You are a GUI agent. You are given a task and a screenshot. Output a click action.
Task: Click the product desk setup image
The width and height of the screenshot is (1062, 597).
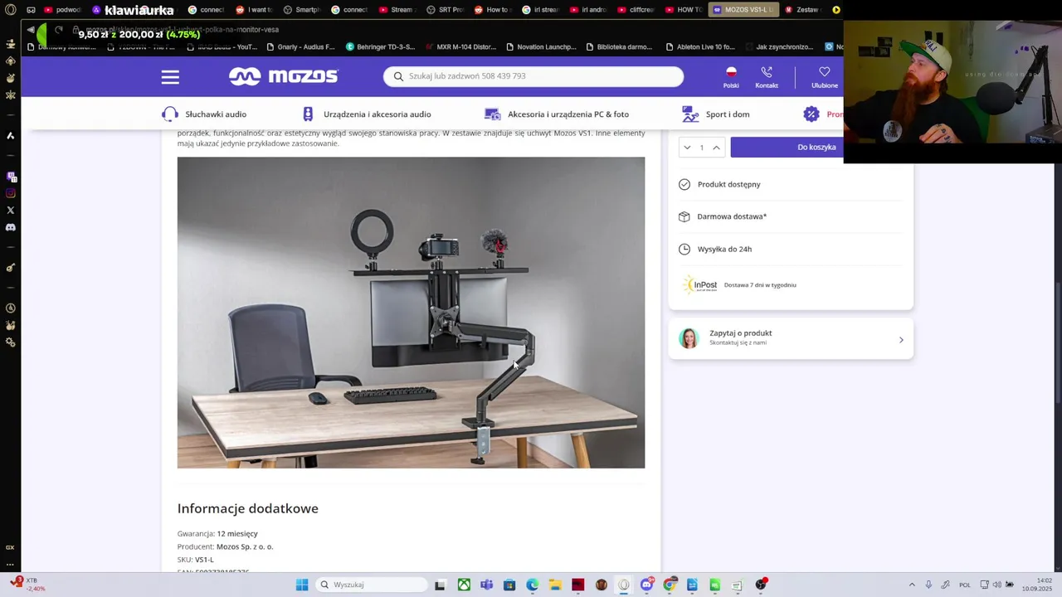click(x=411, y=313)
